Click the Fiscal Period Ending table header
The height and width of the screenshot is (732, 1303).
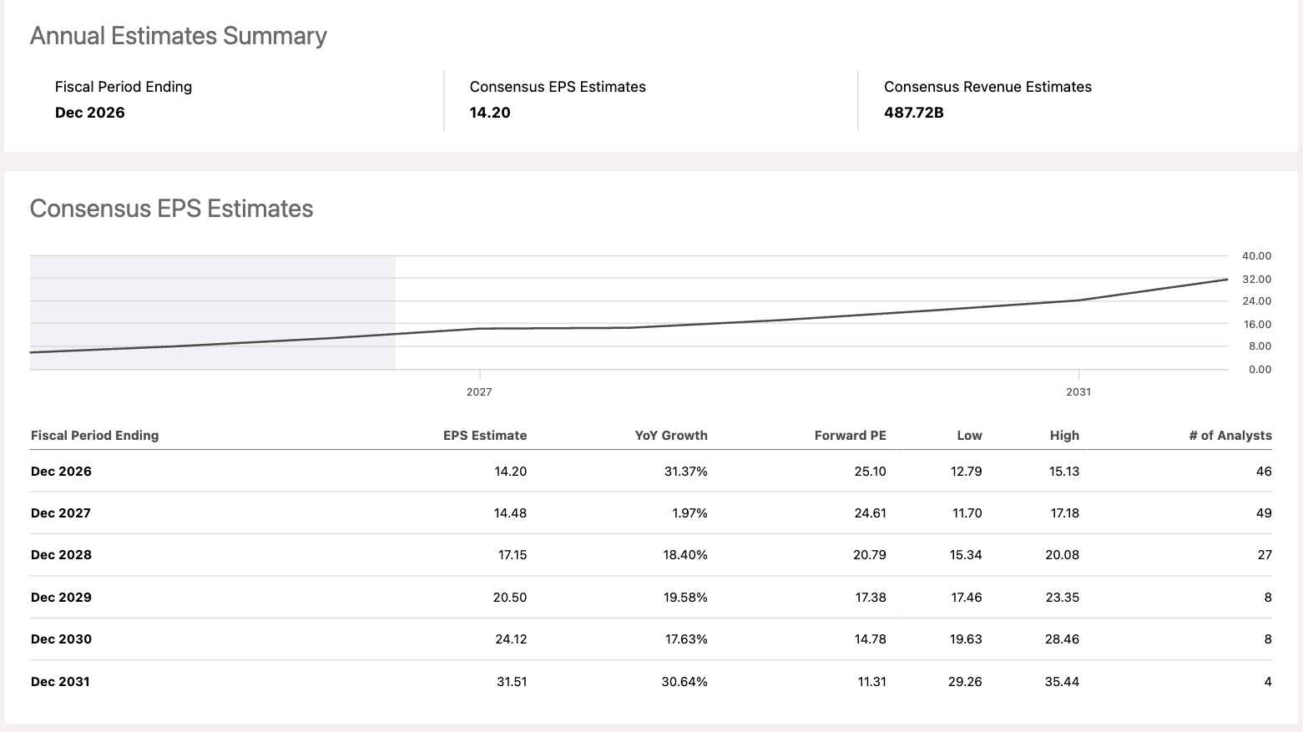click(x=94, y=436)
